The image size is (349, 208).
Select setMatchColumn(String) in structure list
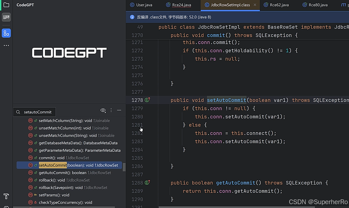[x=69, y=121]
